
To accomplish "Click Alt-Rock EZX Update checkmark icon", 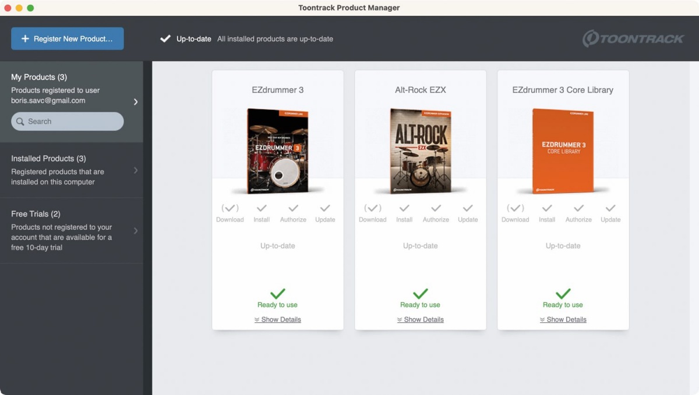I will 468,208.
